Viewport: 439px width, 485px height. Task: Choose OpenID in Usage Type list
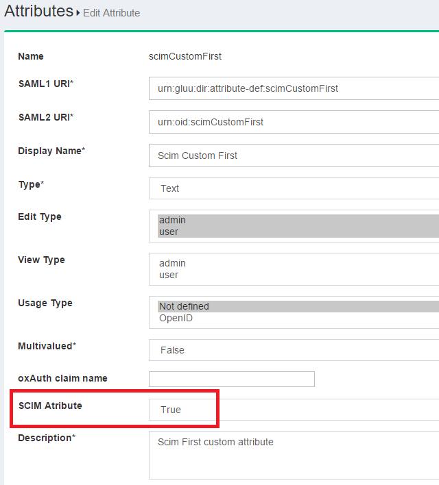(x=176, y=318)
